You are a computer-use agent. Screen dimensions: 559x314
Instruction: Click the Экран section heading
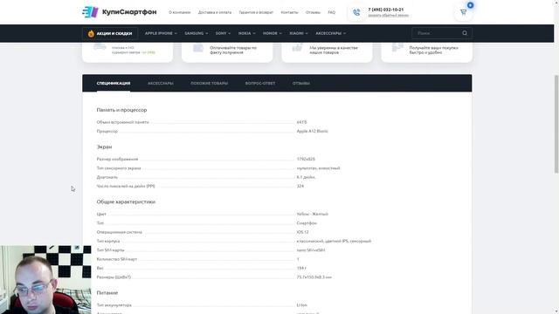pyautogui.click(x=104, y=147)
